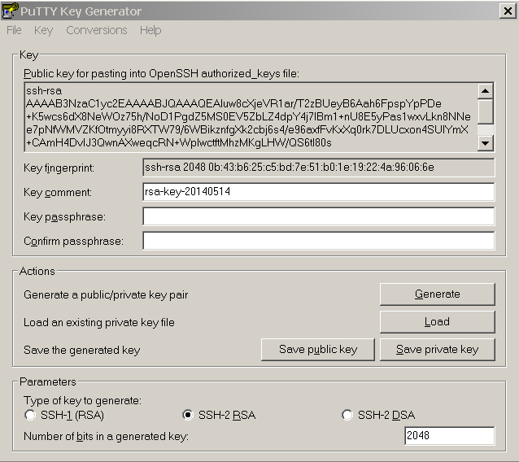Click Save public key
Screen dimensions: 519x462
[318, 350]
